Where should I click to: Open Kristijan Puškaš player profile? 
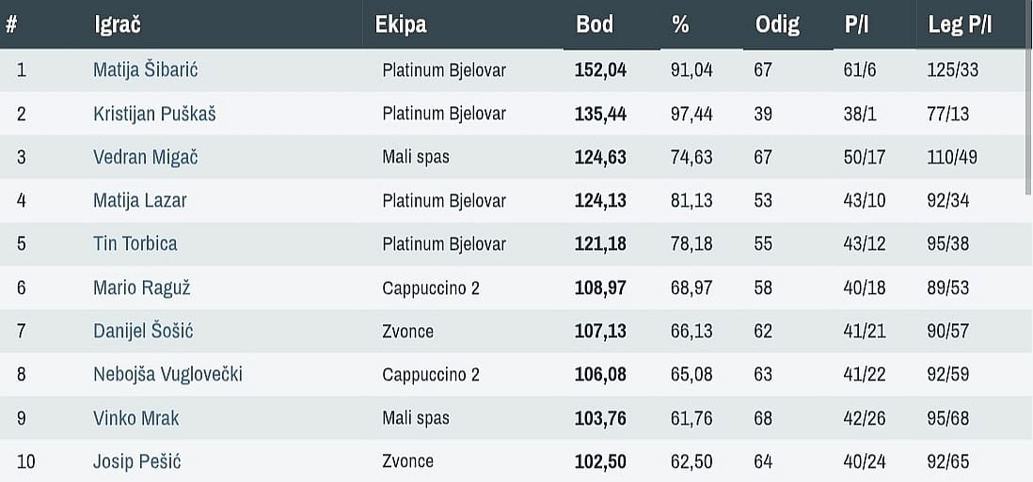tap(155, 114)
